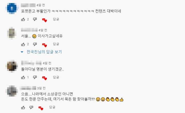Reply (답글) to the 포켓몬고 comment
185x113 pixels.
click(x=56, y=19)
